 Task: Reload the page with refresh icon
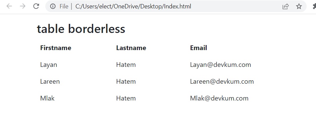[x=36, y=6]
